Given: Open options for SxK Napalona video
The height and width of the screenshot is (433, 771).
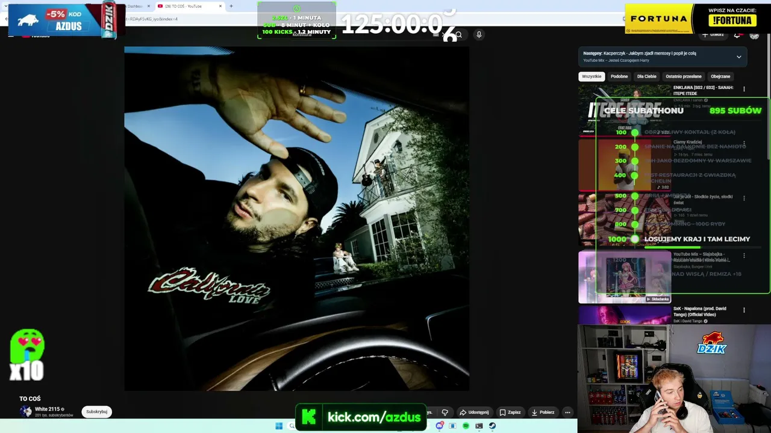Looking at the screenshot, I should tap(744, 310).
